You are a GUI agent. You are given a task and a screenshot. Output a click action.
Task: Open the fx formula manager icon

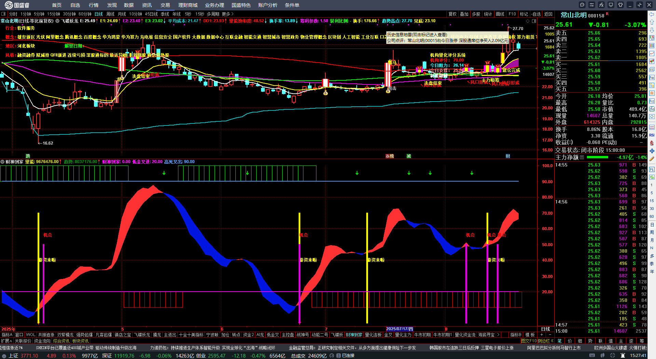[x=601, y=5]
